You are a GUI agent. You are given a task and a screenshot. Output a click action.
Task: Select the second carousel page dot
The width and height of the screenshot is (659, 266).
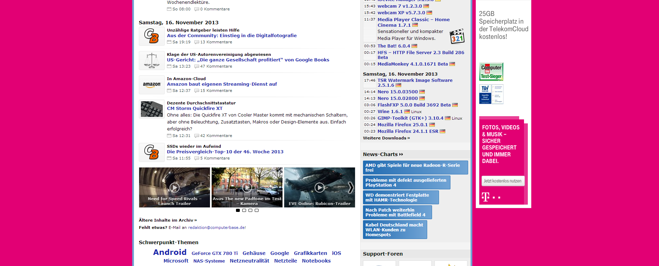coord(244,211)
